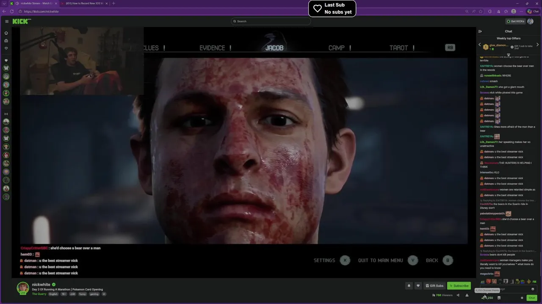Click the gaming stream tag
Viewport: 542px width, 304px height.
pyautogui.click(x=94, y=294)
